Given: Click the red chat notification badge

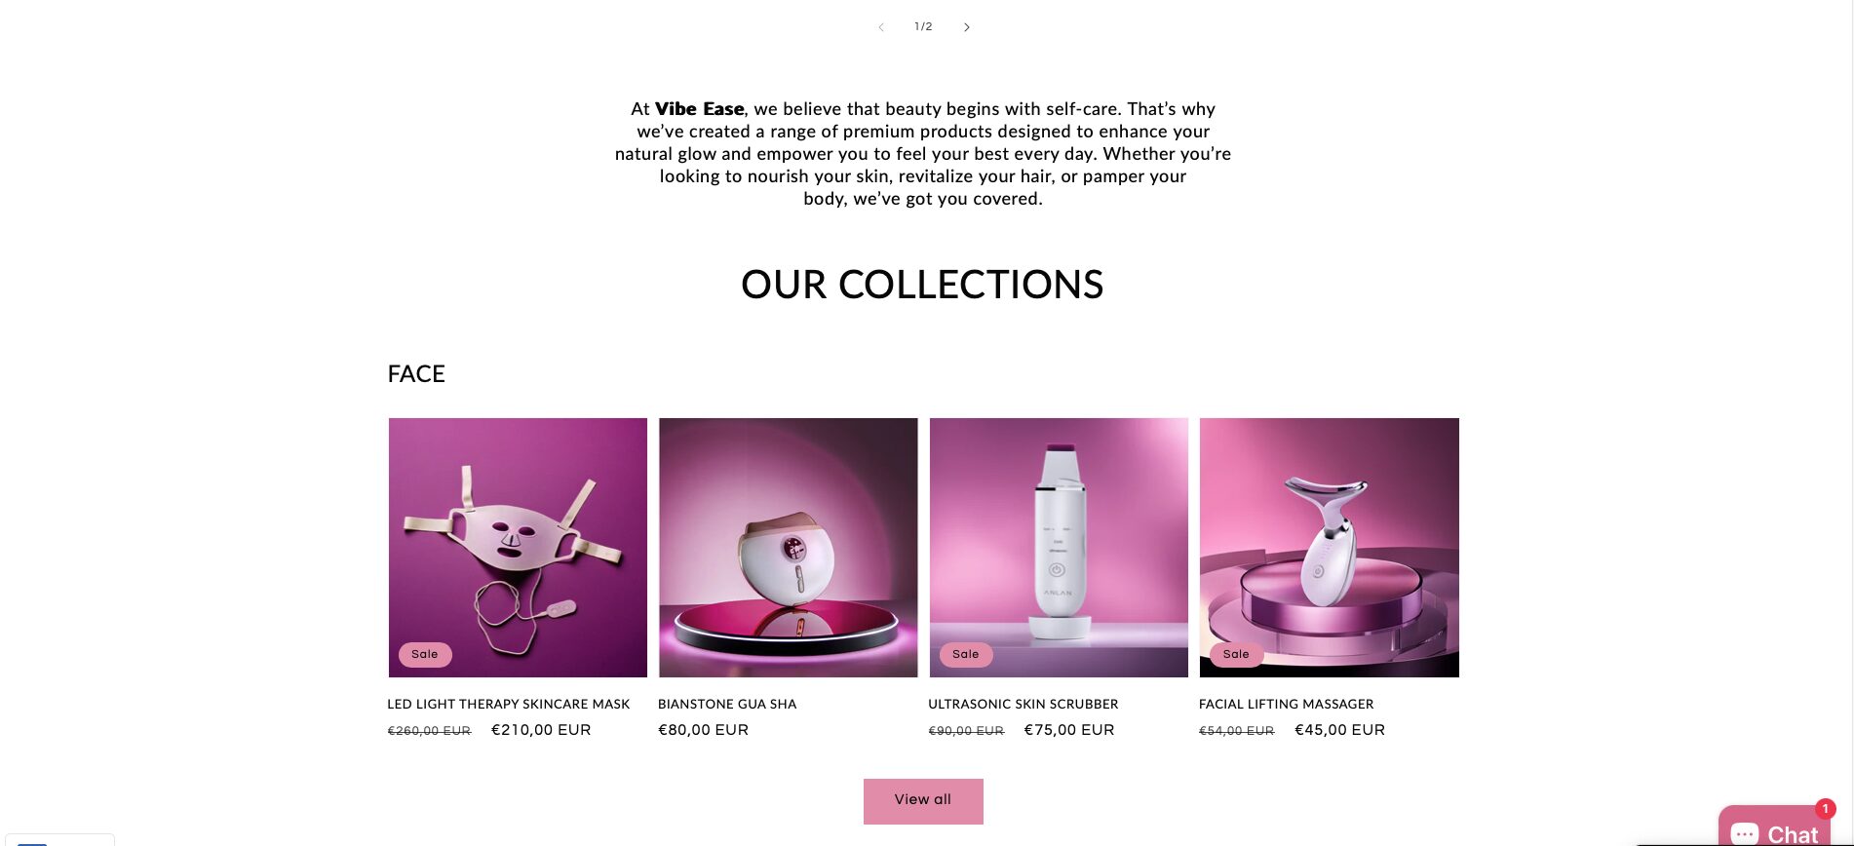Looking at the screenshot, I should tap(1825, 809).
